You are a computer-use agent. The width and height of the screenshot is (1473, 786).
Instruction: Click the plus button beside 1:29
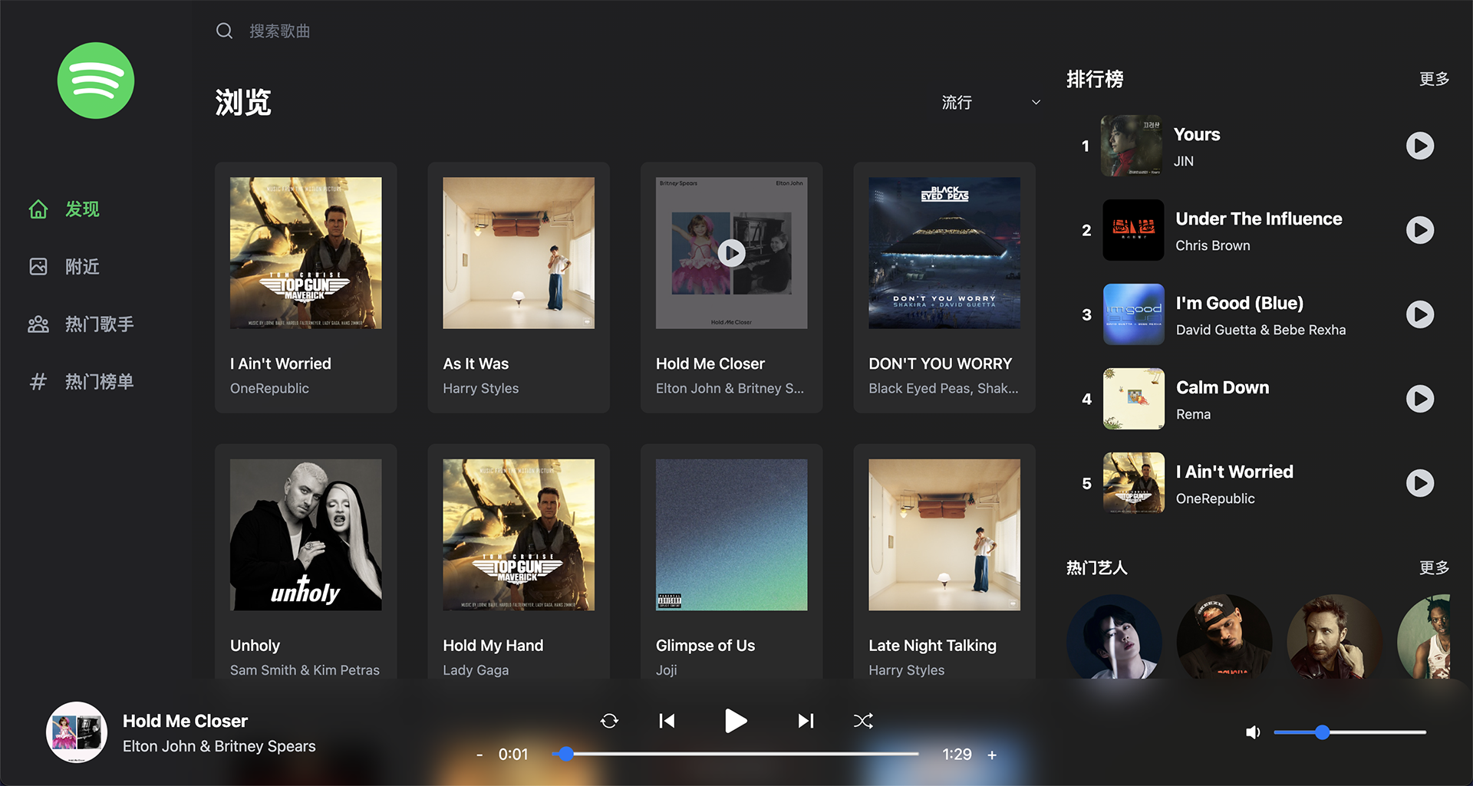[x=992, y=755]
